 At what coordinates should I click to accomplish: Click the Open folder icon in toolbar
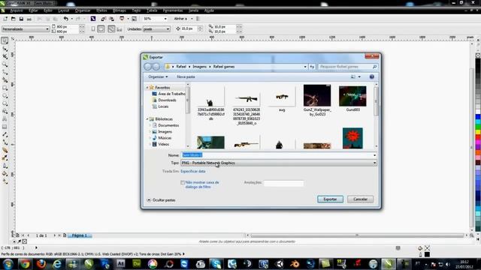pos(14,19)
